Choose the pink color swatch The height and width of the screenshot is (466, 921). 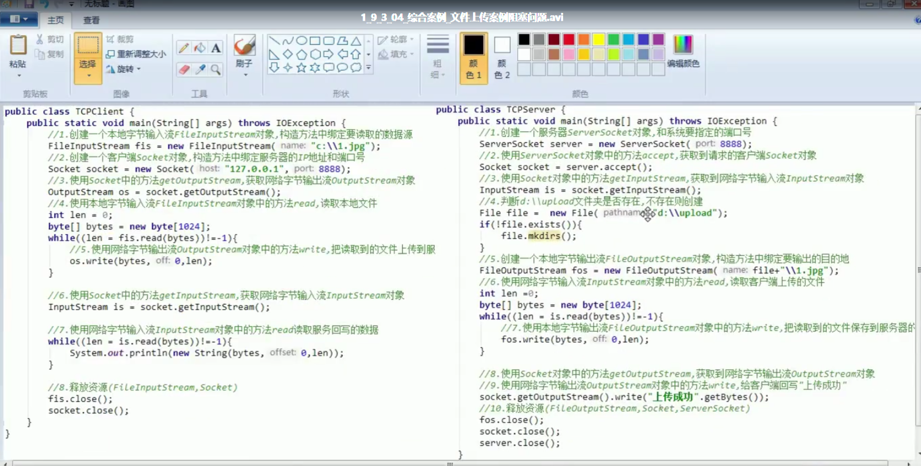click(569, 54)
